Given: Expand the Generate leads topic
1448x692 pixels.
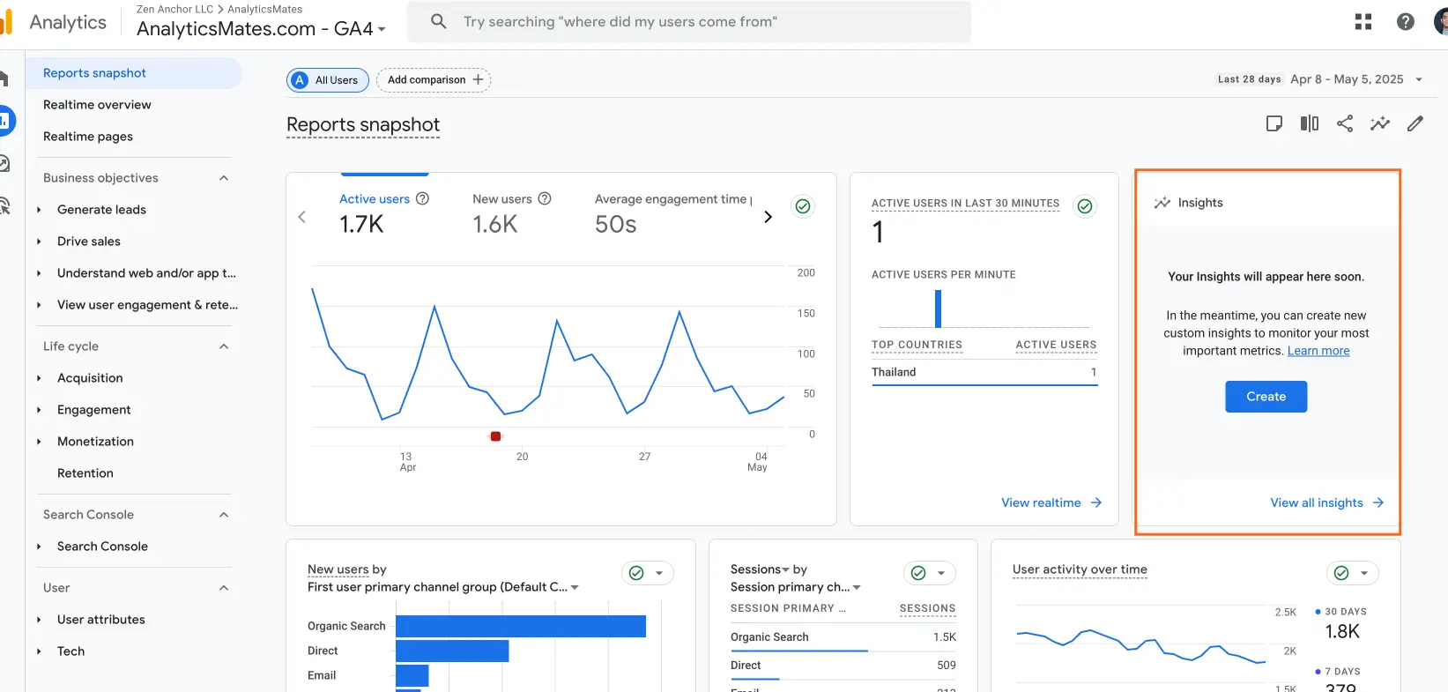Looking at the screenshot, I should point(39,210).
